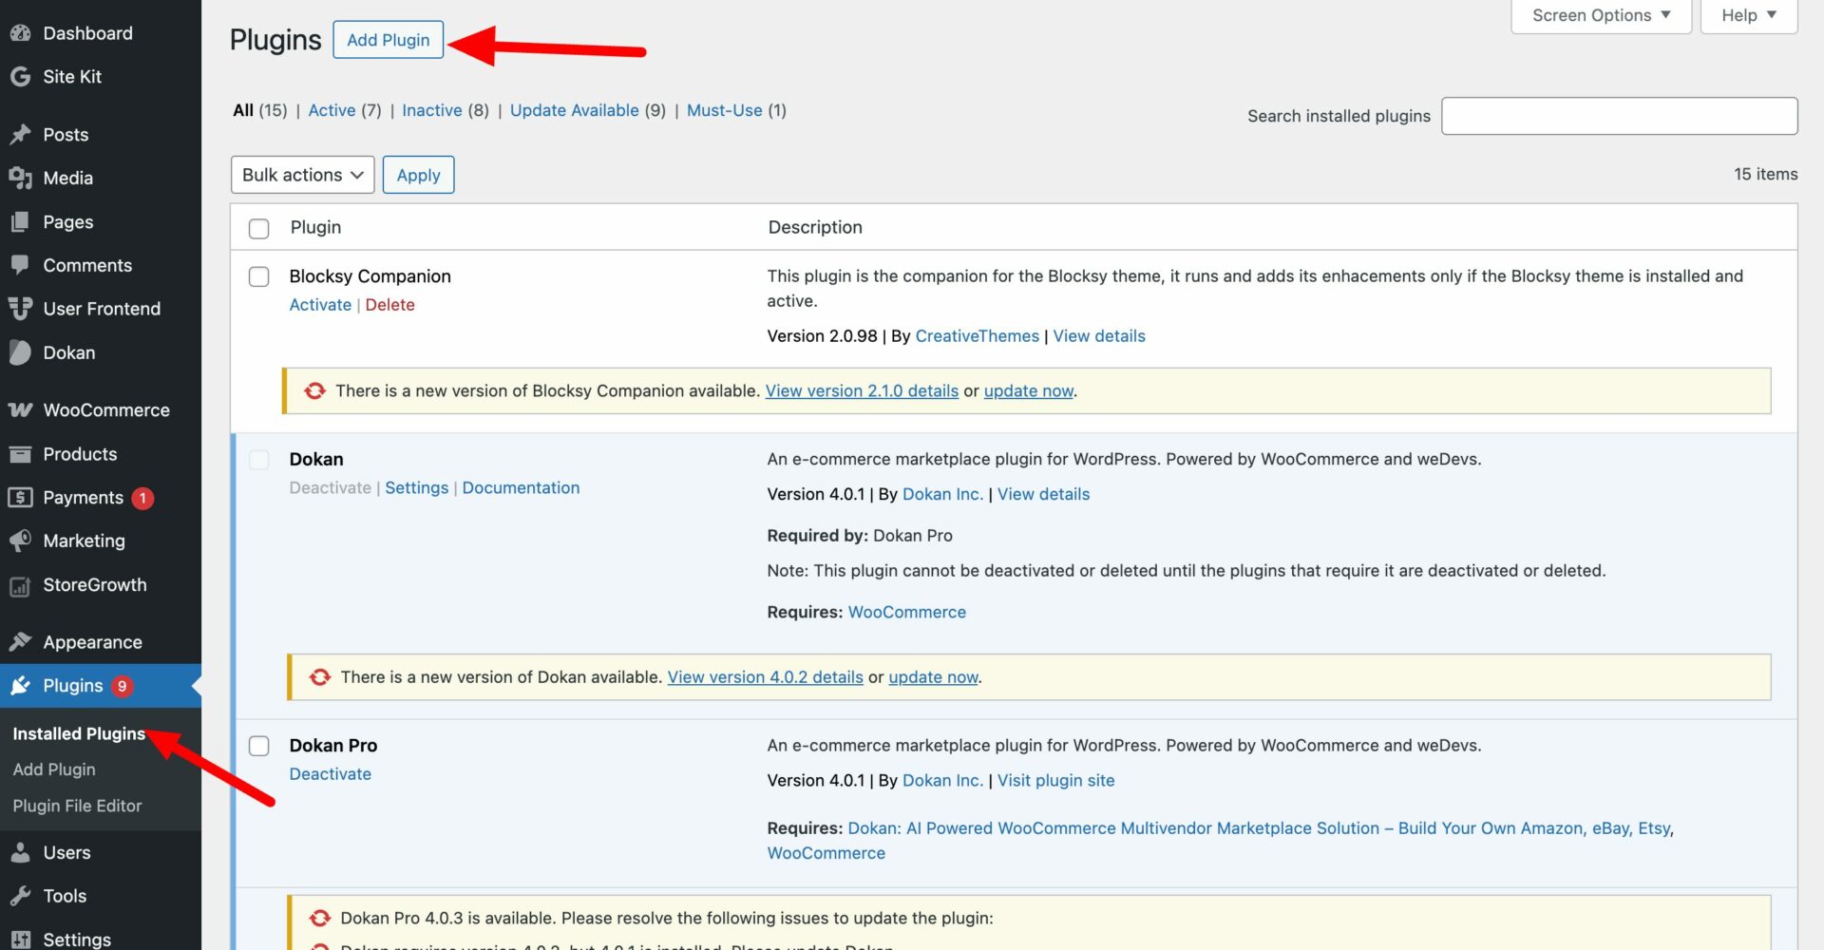Click the Description column header
1824x950 pixels.
pos(815,228)
